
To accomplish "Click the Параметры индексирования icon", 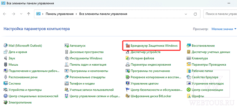I will (x=127, y=64).
